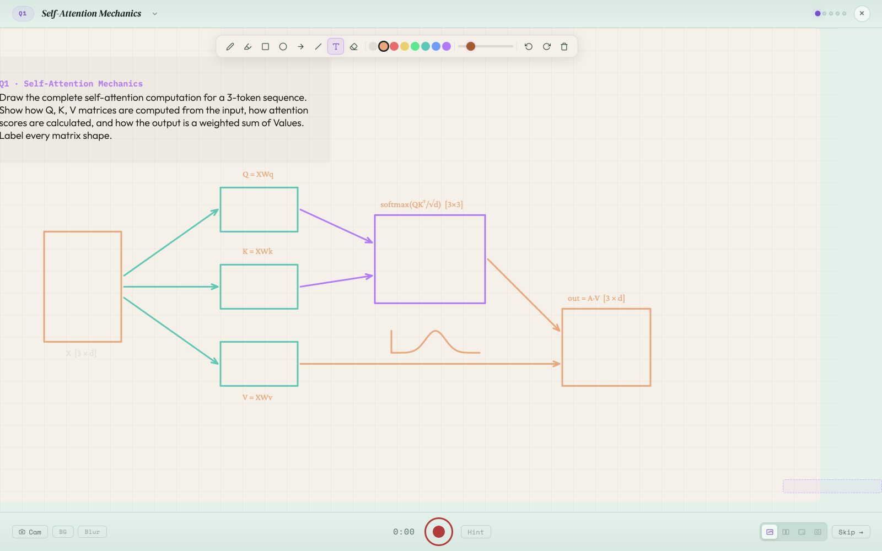Show the Hint

(476, 532)
